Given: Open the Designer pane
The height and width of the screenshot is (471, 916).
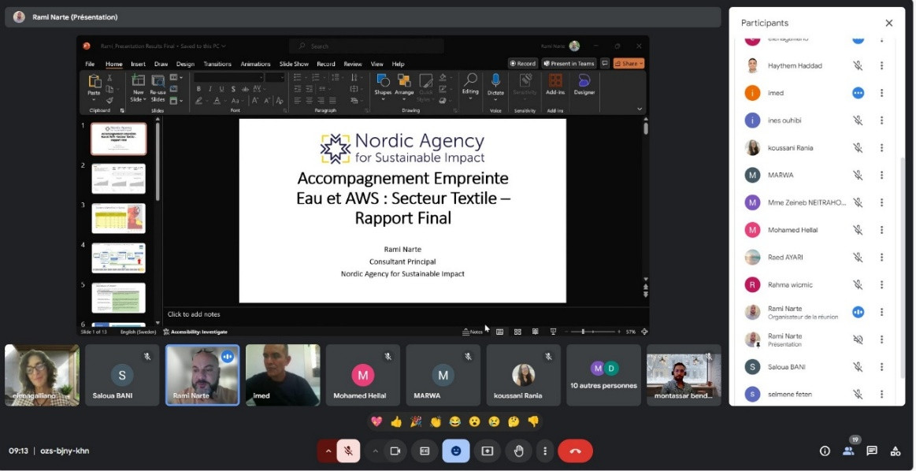Looking at the screenshot, I should pos(584,85).
